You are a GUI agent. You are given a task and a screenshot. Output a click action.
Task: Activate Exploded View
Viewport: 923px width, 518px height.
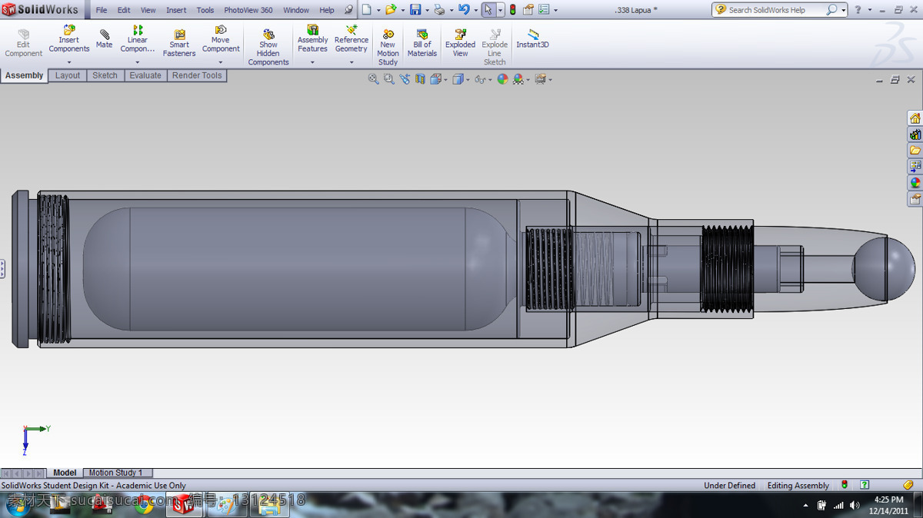click(x=460, y=44)
